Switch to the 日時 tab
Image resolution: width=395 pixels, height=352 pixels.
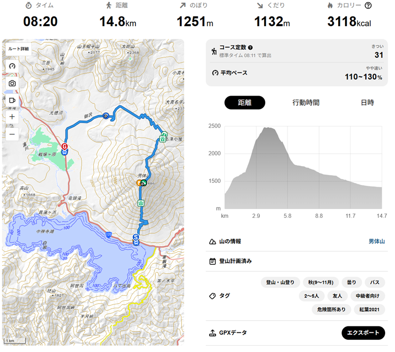pos(367,103)
